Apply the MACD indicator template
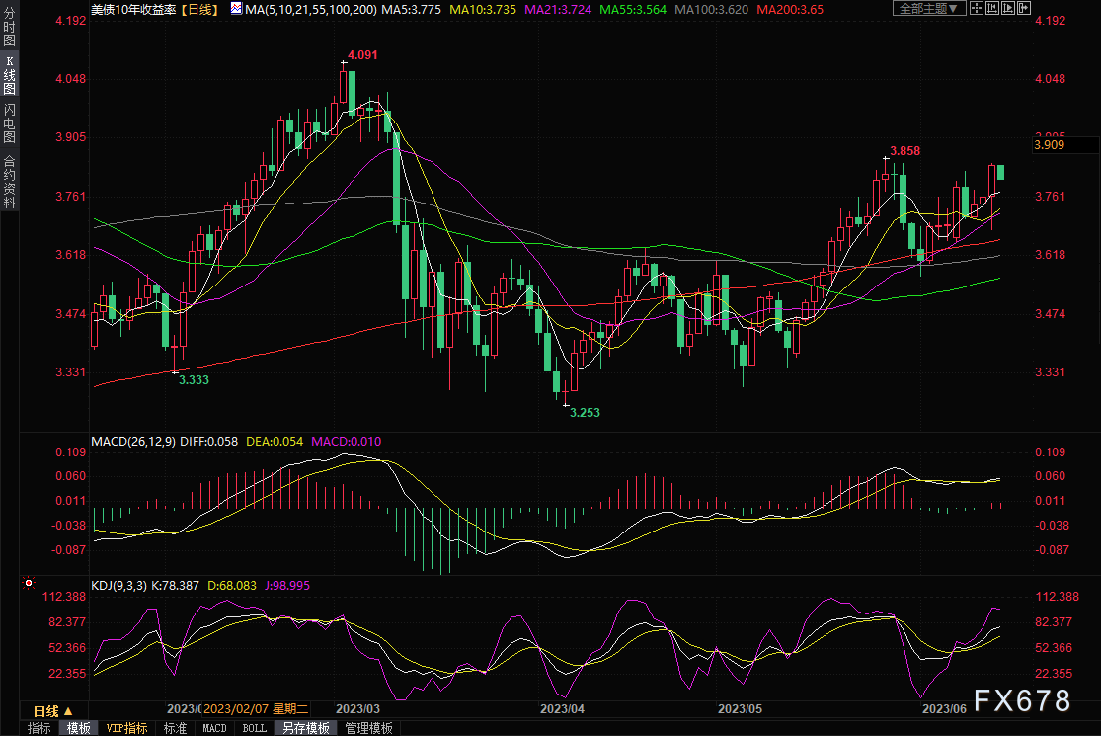 pos(214,728)
